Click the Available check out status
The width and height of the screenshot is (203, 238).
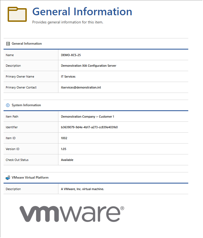(x=67, y=160)
